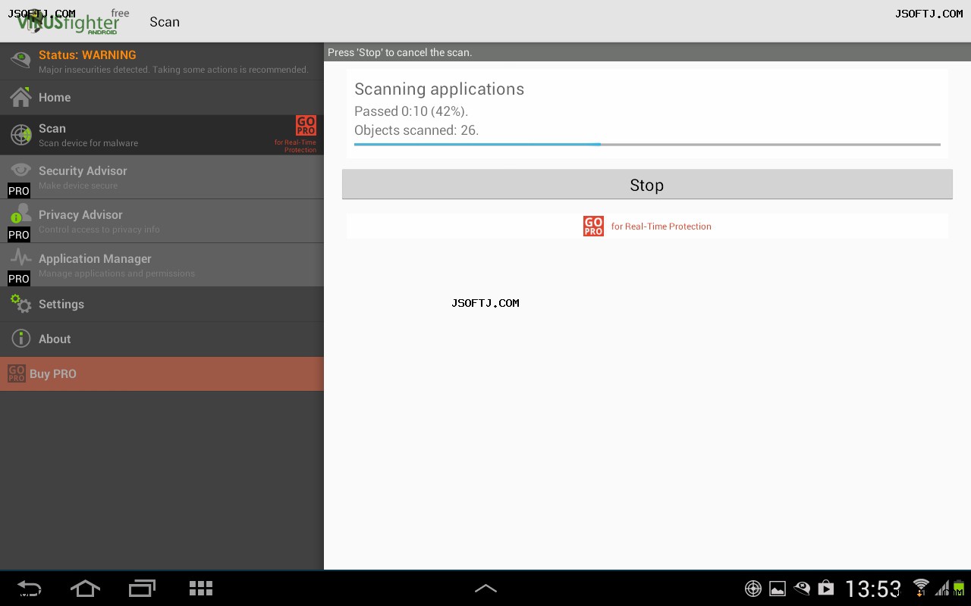
Task: Click the GO PRO icon under Stop button
Action: 593,226
